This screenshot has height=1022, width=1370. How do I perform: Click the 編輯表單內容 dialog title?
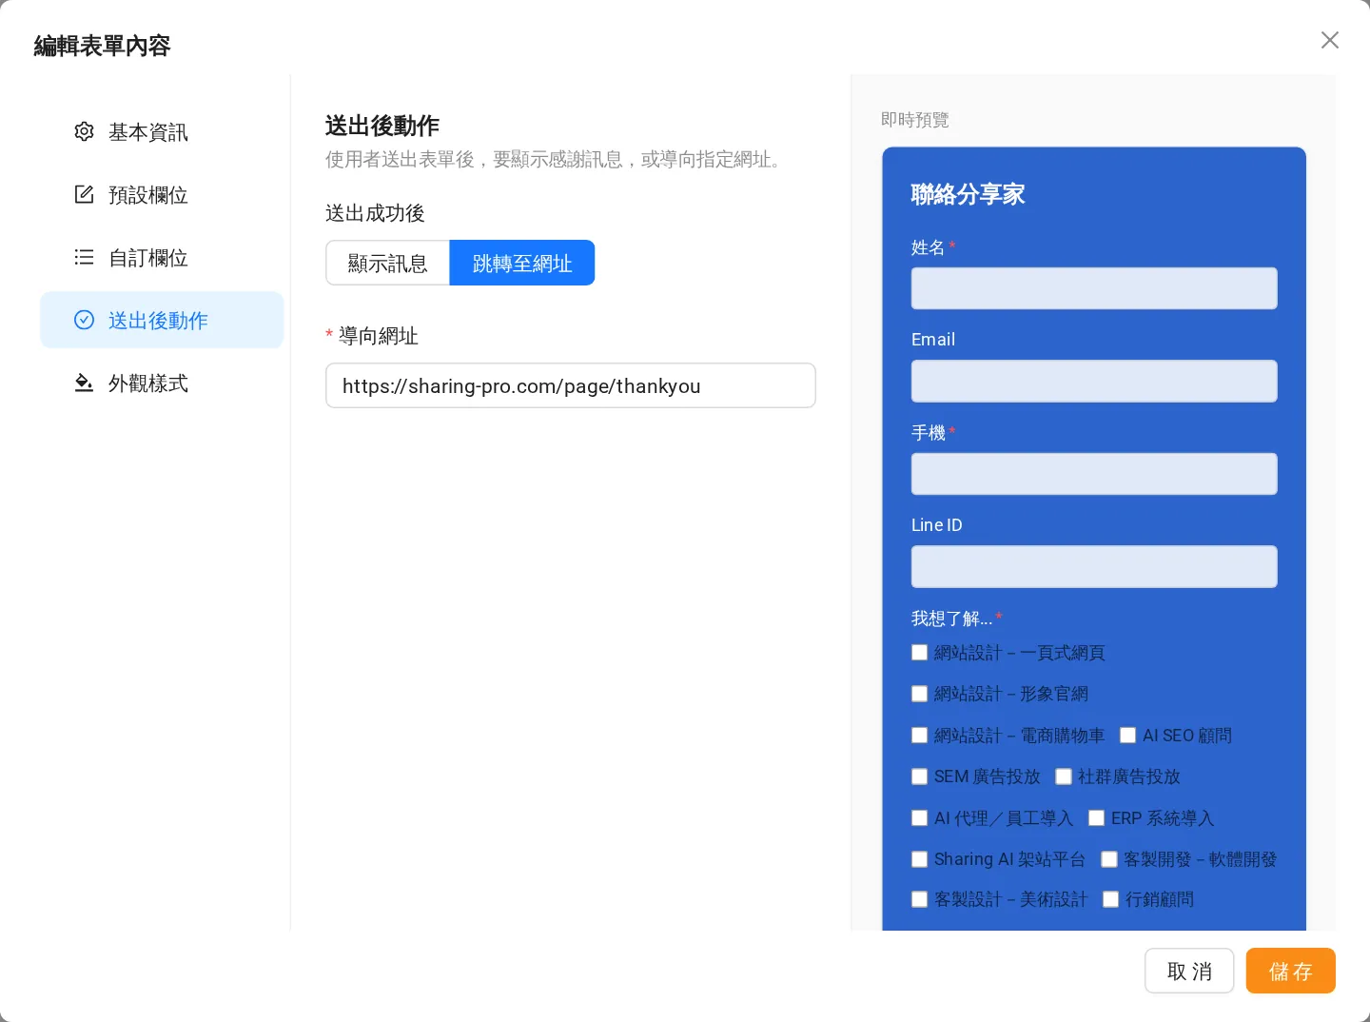102,46
